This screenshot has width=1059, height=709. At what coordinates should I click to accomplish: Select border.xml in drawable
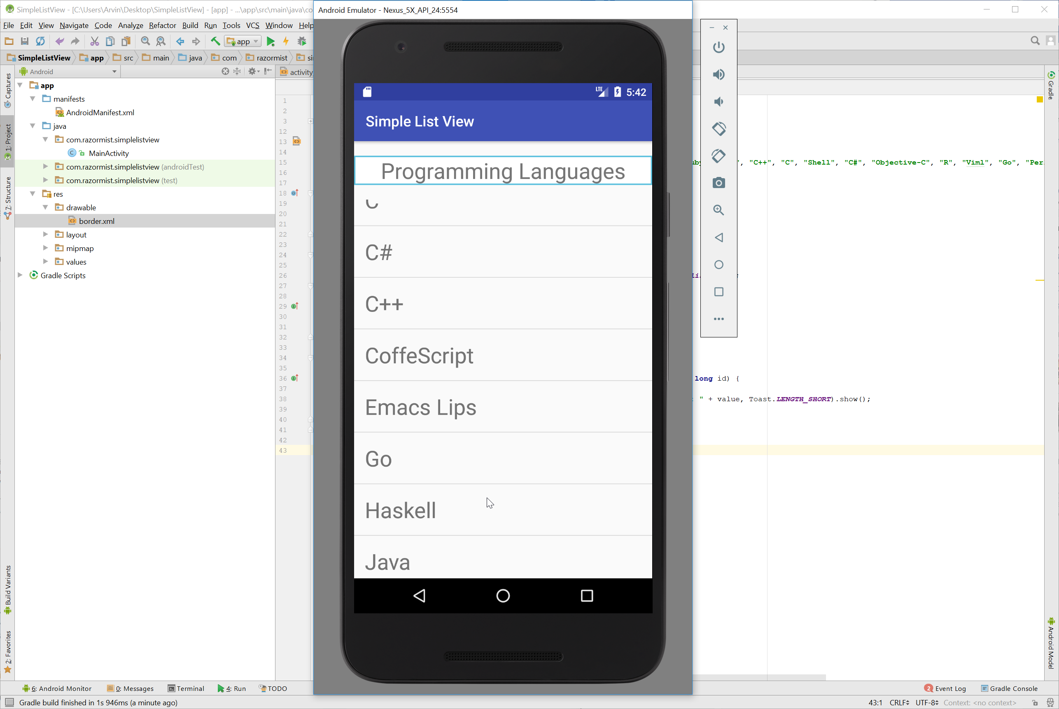(x=96, y=221)
